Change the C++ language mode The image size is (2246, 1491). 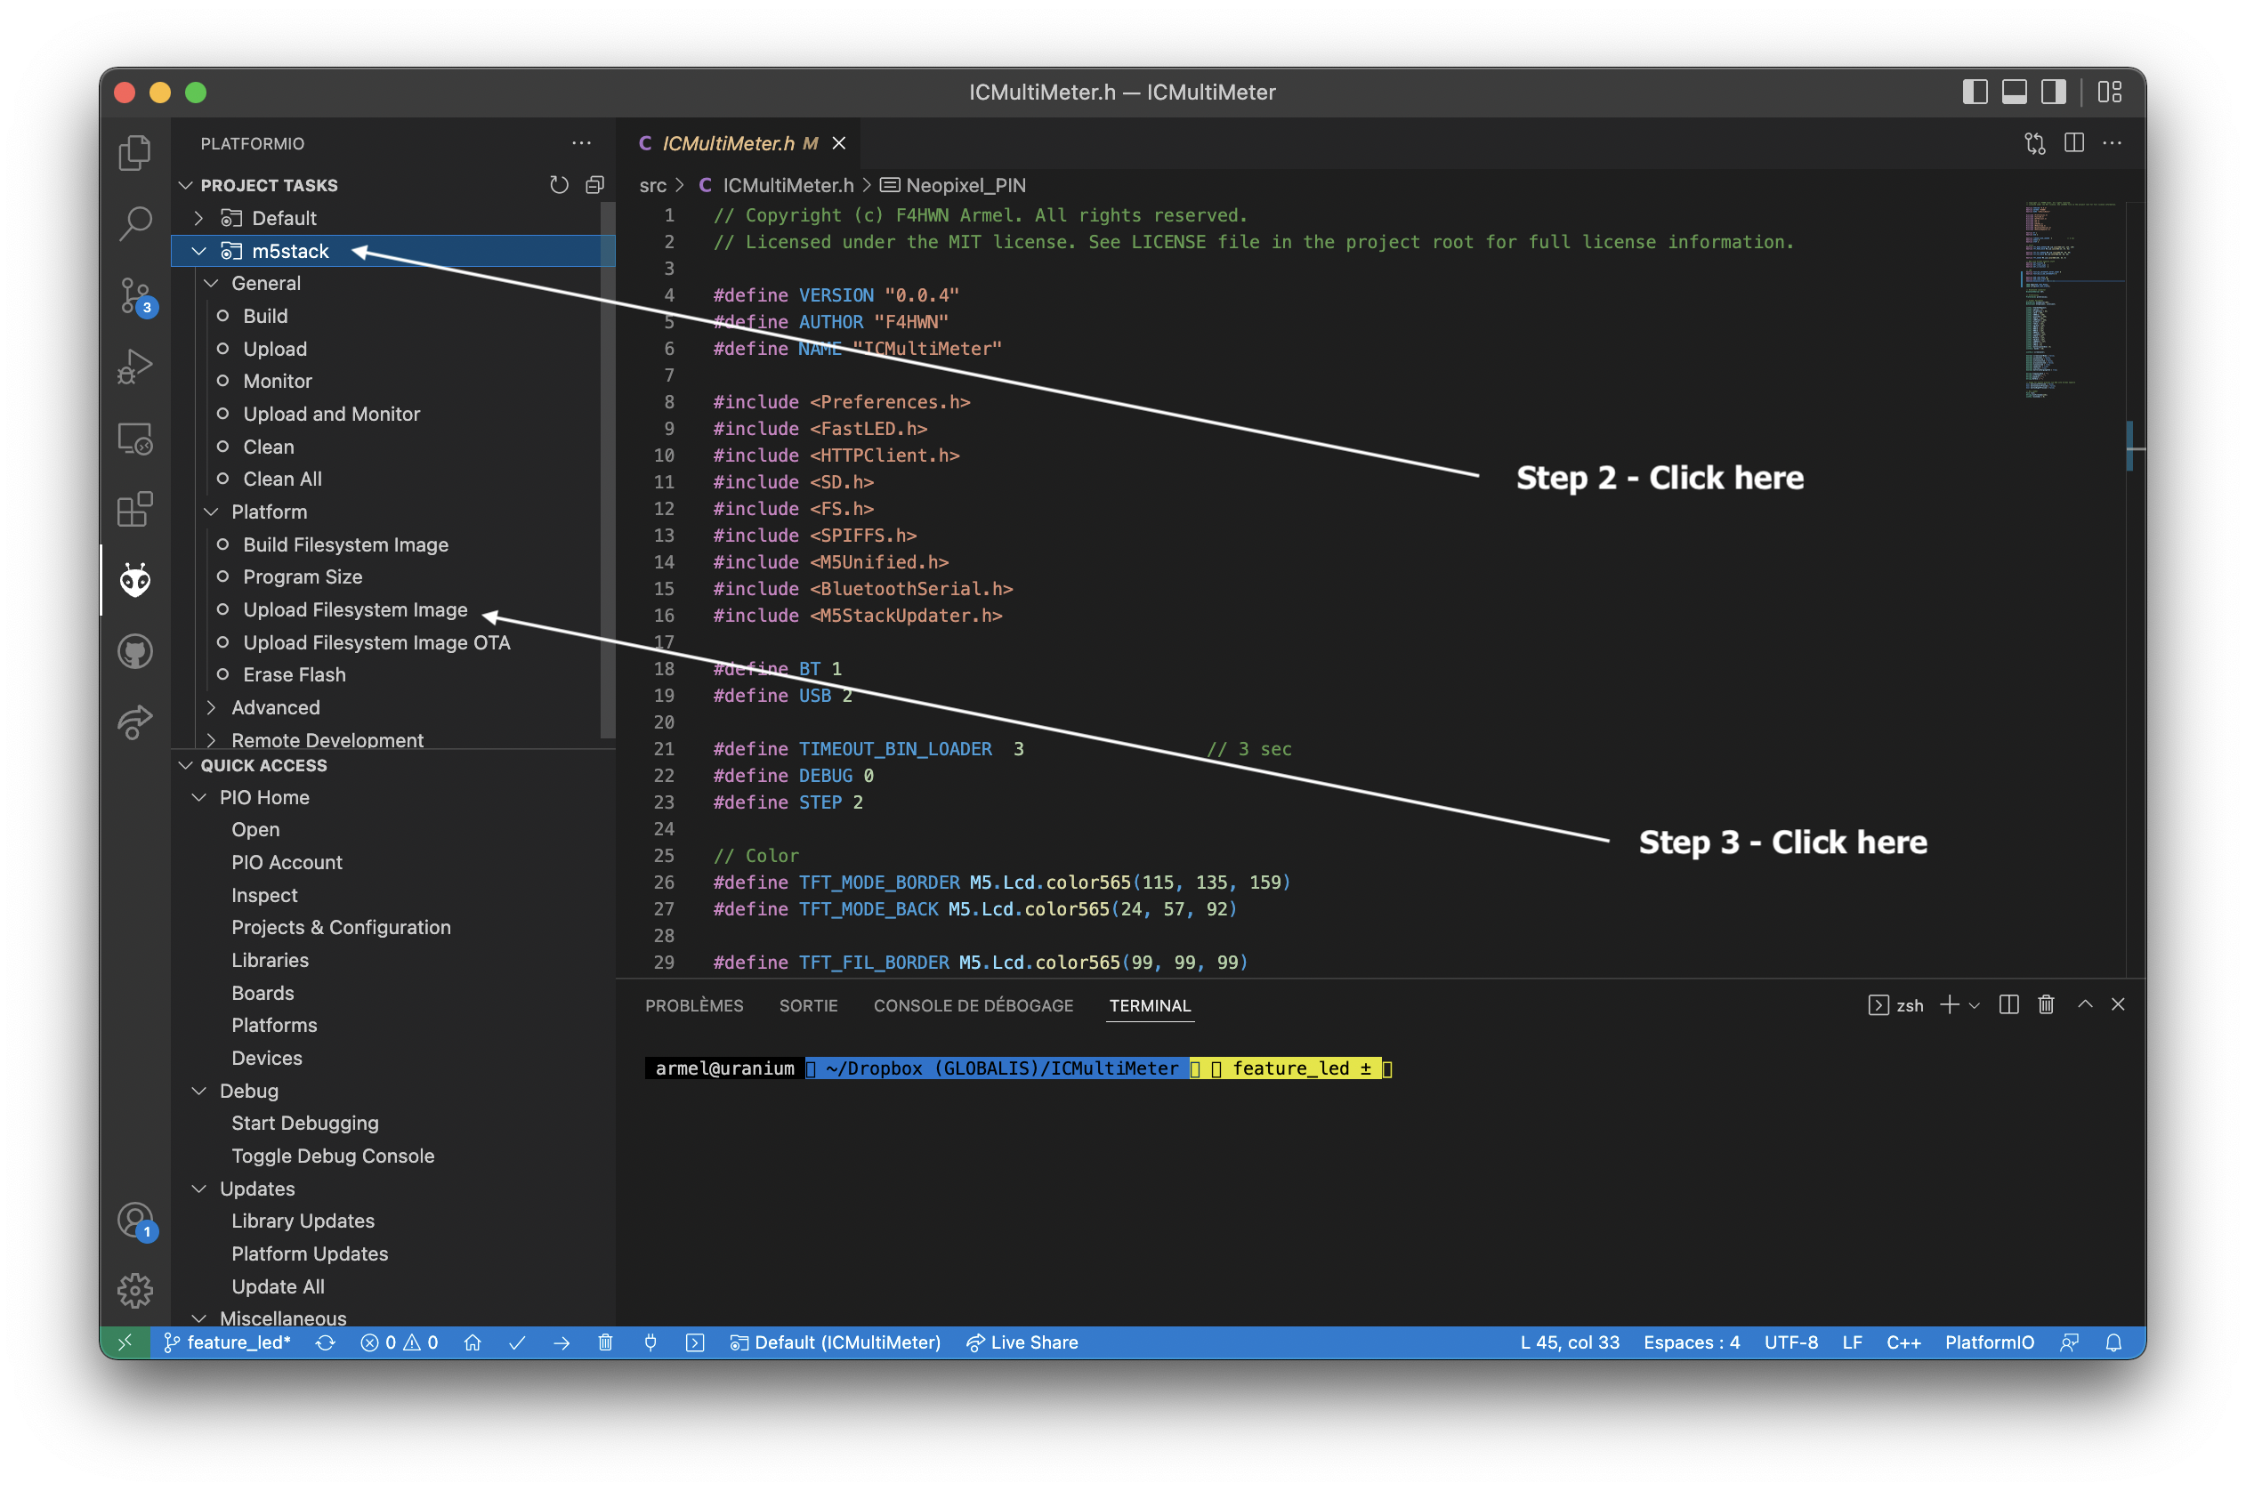1903,1342
